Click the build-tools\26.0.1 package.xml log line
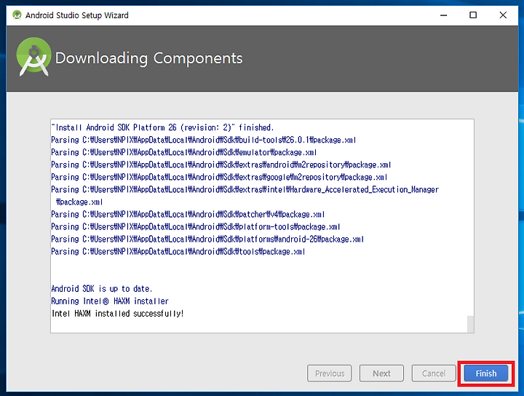The height and width of the screenshot is (396, 524). pos(204,140)
